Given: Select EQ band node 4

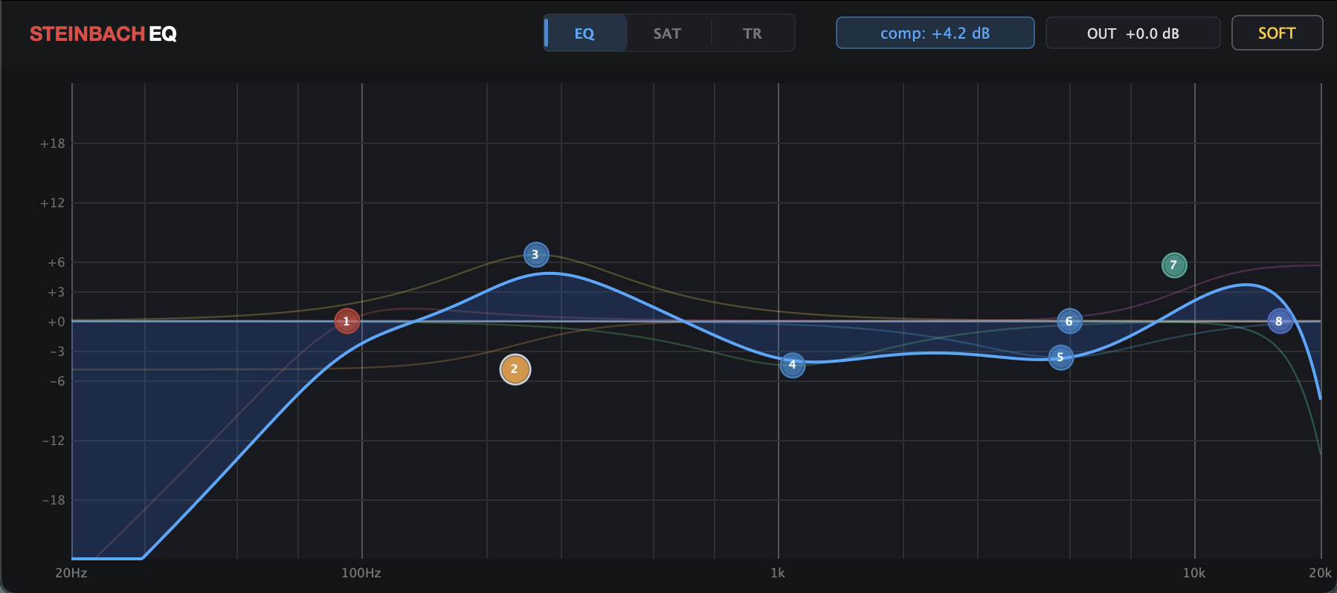Looking at the screenshot, I should coord(793,365).
